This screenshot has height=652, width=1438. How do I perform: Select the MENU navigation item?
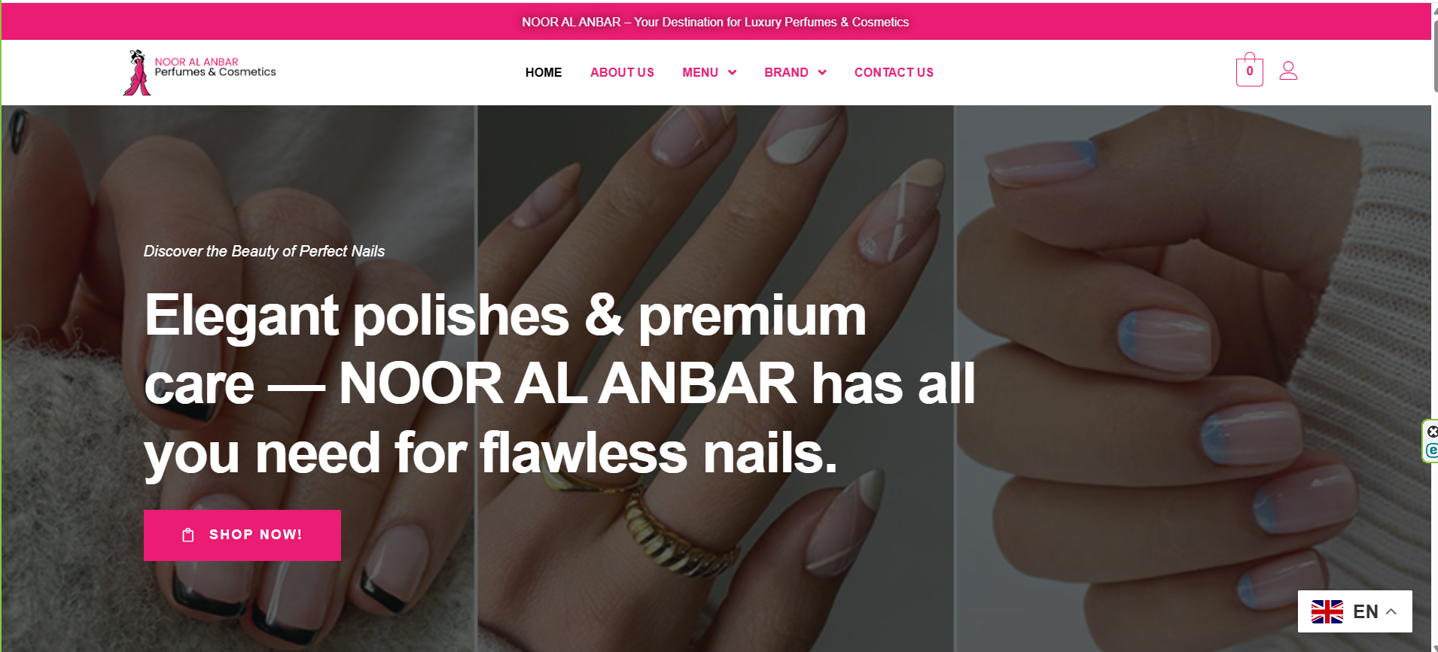point(700,72)
